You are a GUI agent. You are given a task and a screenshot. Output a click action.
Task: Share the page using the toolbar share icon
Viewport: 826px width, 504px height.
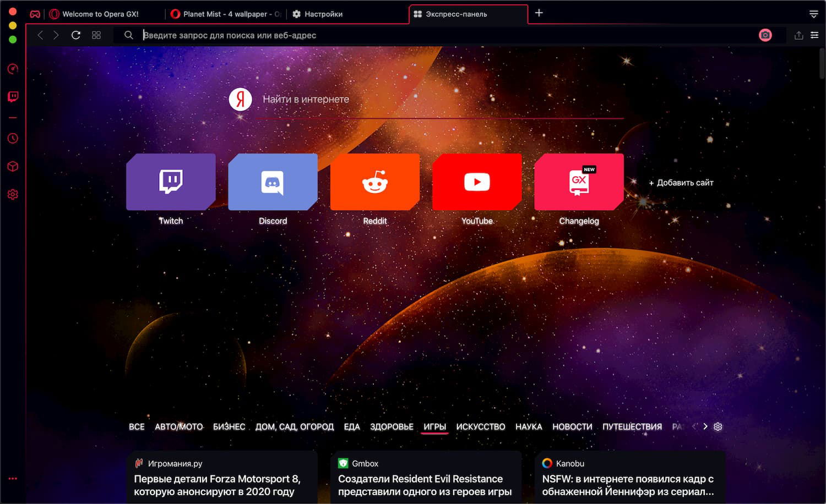[798, 35]
